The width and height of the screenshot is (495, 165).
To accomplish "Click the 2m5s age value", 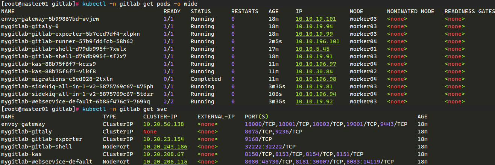I will pos(275,41).
